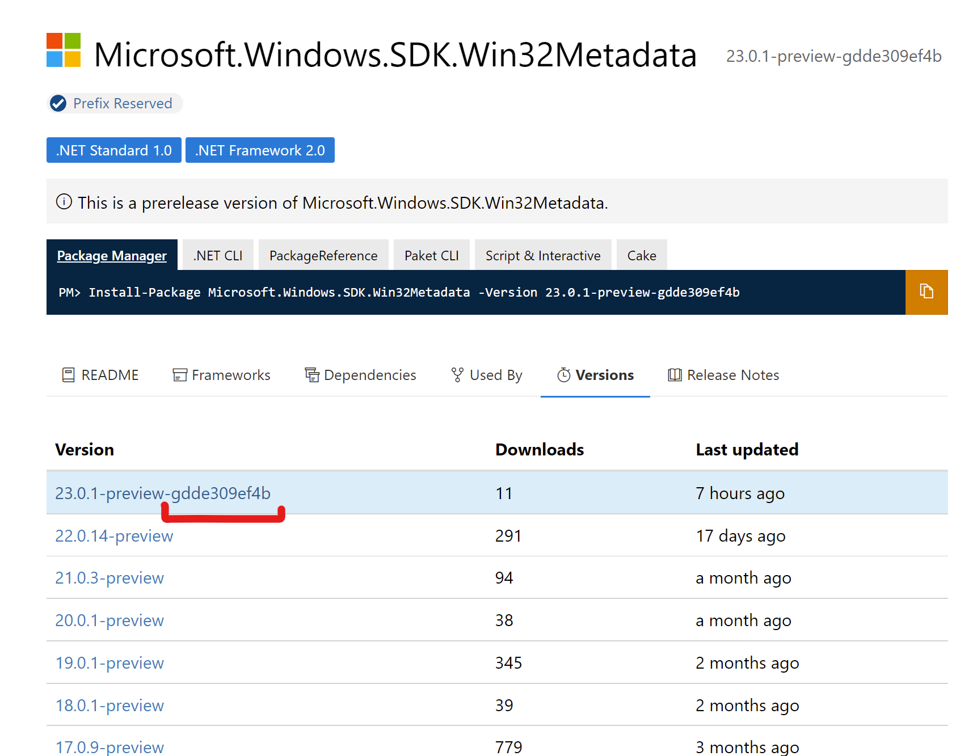Select the Cake install tab
969x756 pixels.
[641, 255]
